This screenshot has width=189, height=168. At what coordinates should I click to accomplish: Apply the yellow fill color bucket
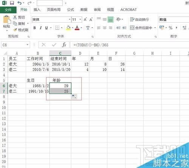click(x=68, y=28)
